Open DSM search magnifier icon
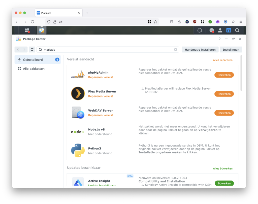 237,30
